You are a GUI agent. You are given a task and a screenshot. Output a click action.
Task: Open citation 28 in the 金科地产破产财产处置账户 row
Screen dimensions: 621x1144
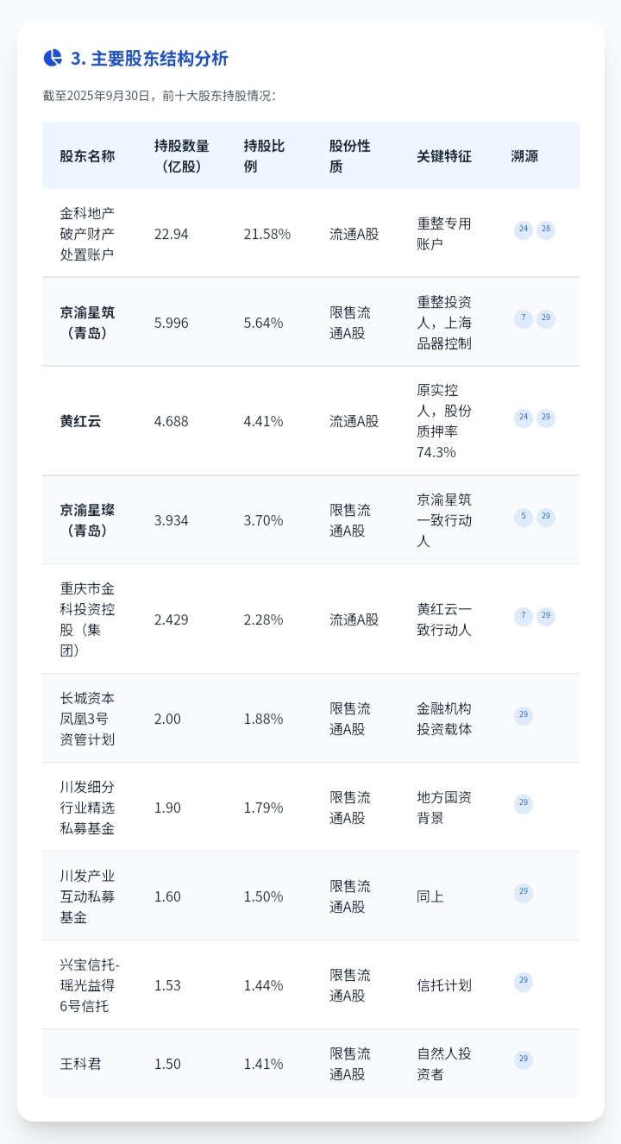(x=546, y=229)
